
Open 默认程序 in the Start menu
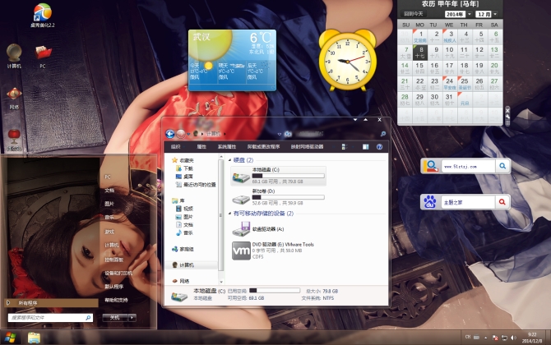(113, 287)
